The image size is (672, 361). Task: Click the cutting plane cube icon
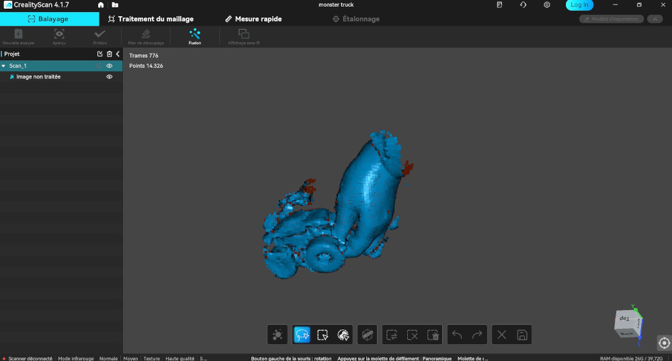point(368,335)
